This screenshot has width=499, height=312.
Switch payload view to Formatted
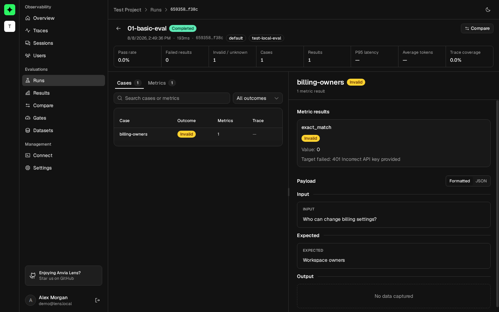point(459,181)
